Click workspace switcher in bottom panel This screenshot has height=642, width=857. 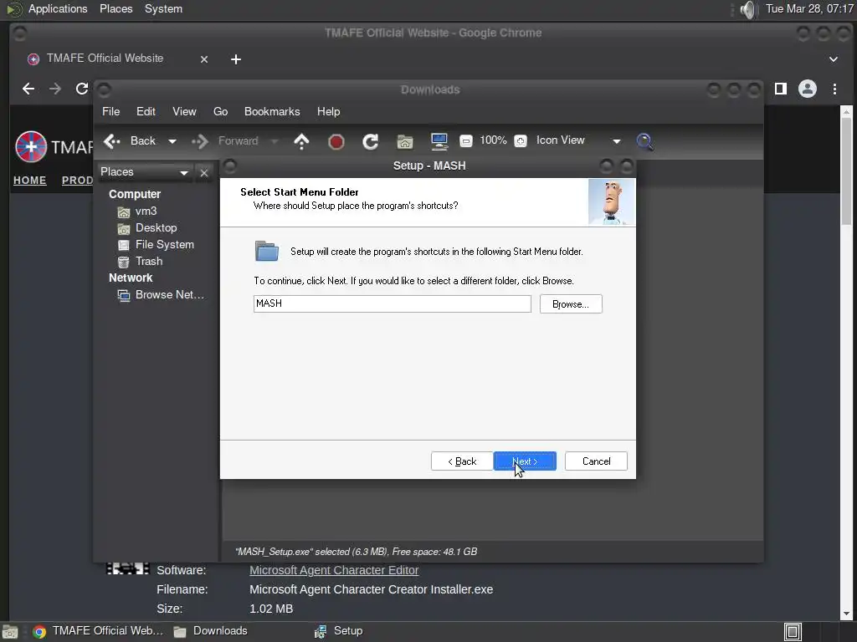(793, 632)
